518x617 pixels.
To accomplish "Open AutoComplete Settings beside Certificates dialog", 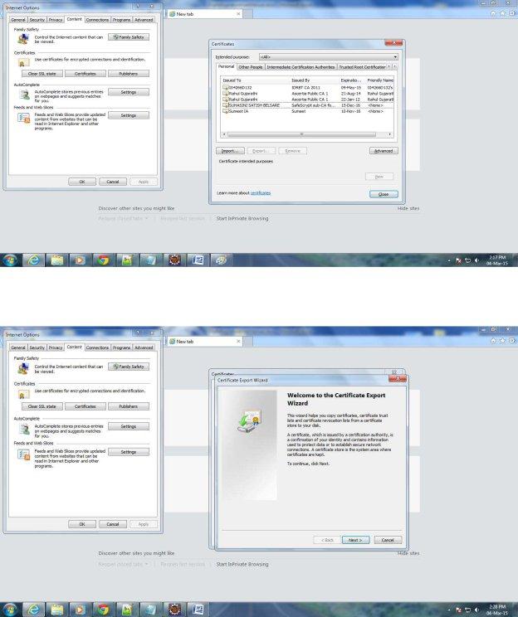I will [129, 92].
